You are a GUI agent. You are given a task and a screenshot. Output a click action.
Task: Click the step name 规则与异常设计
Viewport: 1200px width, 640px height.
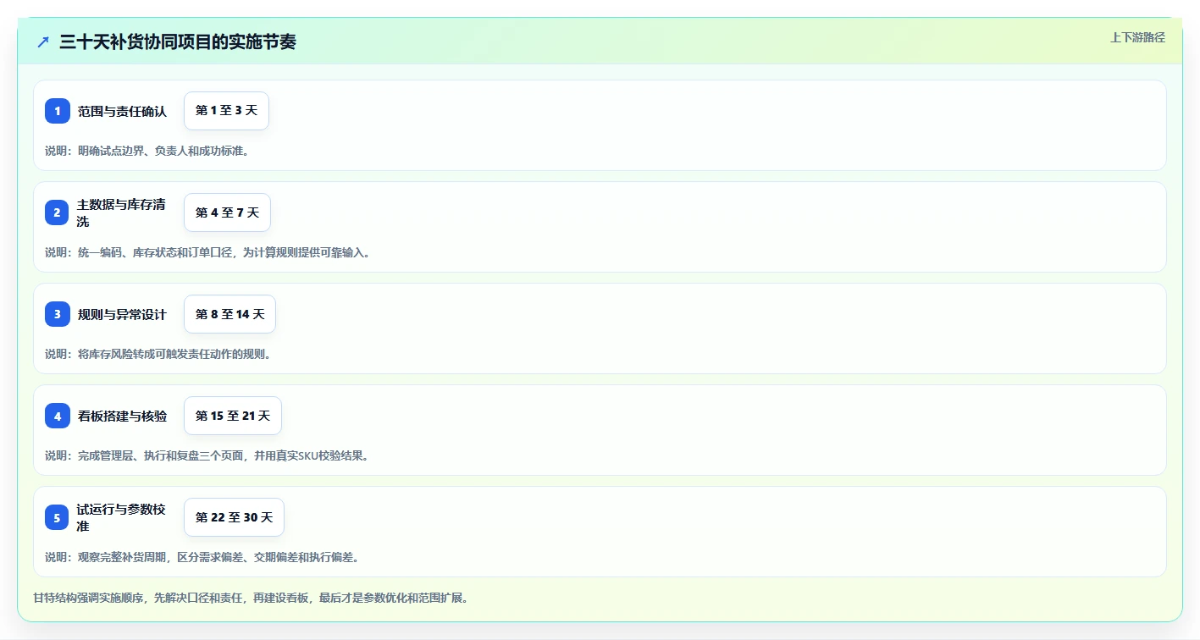122,314
